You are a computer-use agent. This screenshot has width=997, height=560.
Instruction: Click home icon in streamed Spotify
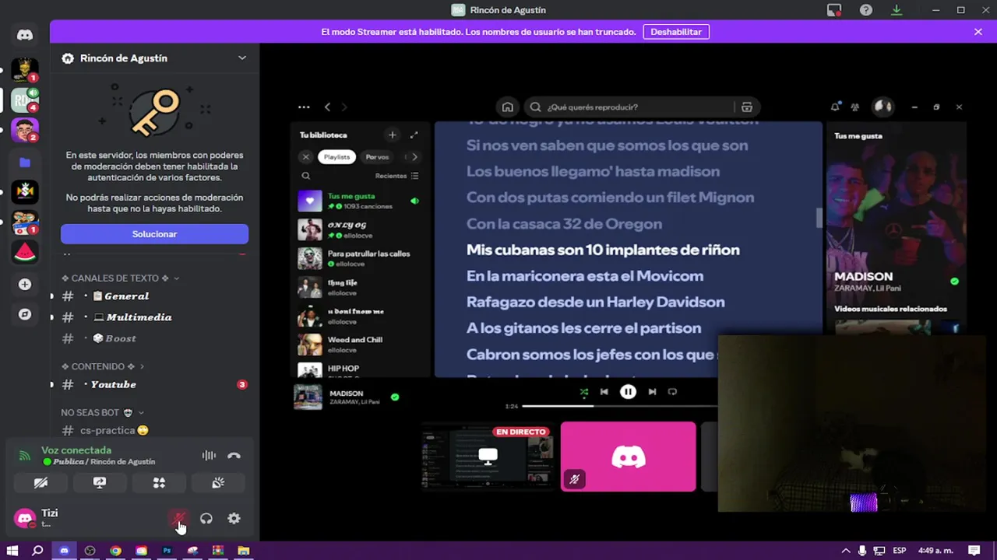[507, 107]
